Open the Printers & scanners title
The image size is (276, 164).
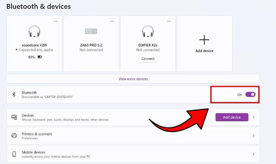[37, 134]
